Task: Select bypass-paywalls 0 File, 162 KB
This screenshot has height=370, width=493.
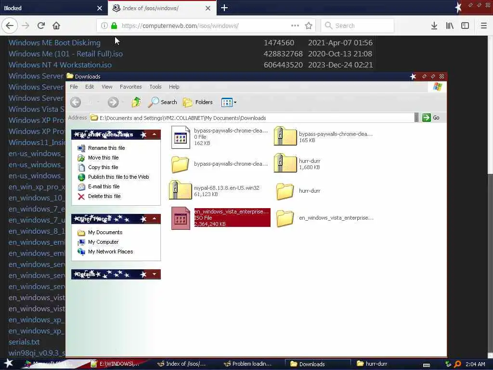Action: (x=220, y=137)
